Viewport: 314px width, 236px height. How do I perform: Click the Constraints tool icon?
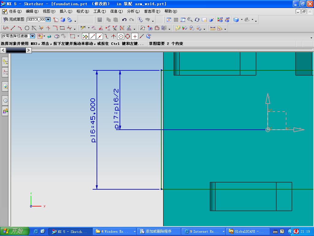pos(94,28)
